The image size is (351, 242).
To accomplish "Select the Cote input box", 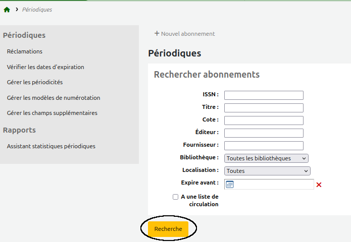I will click(264, 120).
